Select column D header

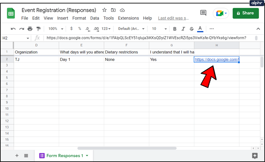click(x=36, y=45)
